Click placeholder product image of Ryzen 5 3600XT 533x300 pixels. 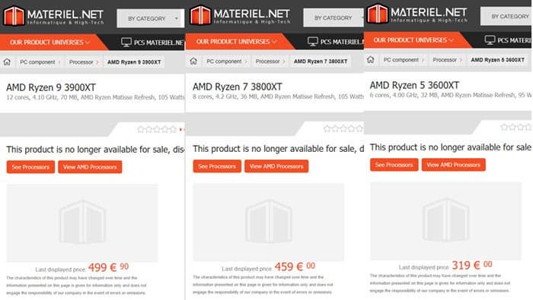pyautogui.click(x=445, y=221)
